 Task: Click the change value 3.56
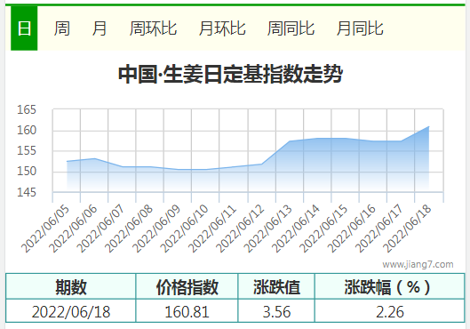coord(276,311)
